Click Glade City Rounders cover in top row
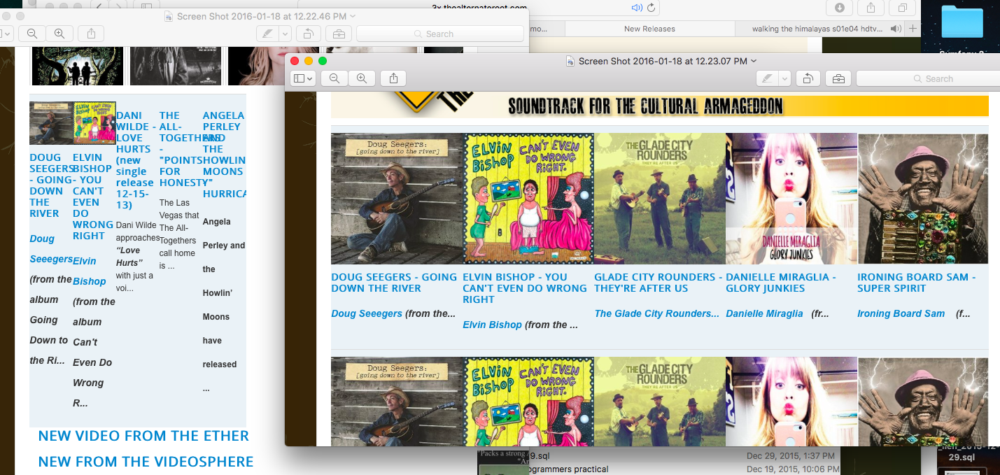This screenshot has width=1000, height=475. pos(660,199)
